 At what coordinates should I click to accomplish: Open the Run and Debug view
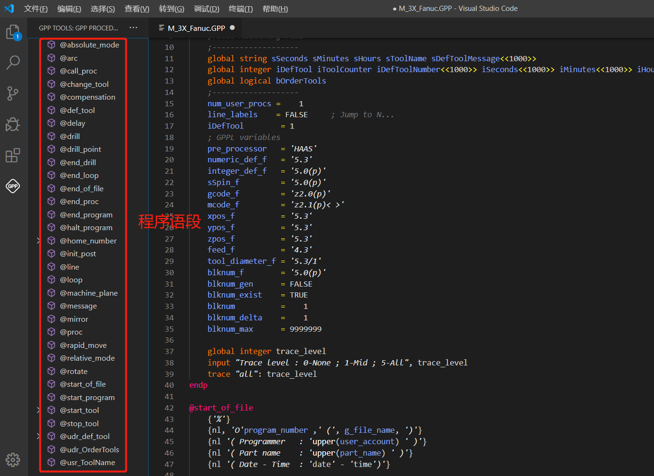point(13,124)
